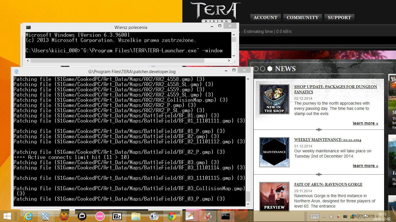The width and height of the screenshot is (396, 222).
Task: Open the ACCOUNT menu on TERA site
Action: pos(265,17)
